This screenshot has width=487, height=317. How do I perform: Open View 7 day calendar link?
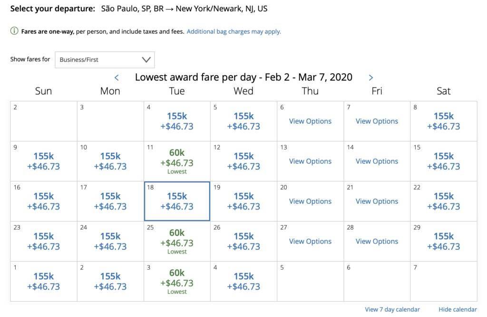tap(392, 309)
